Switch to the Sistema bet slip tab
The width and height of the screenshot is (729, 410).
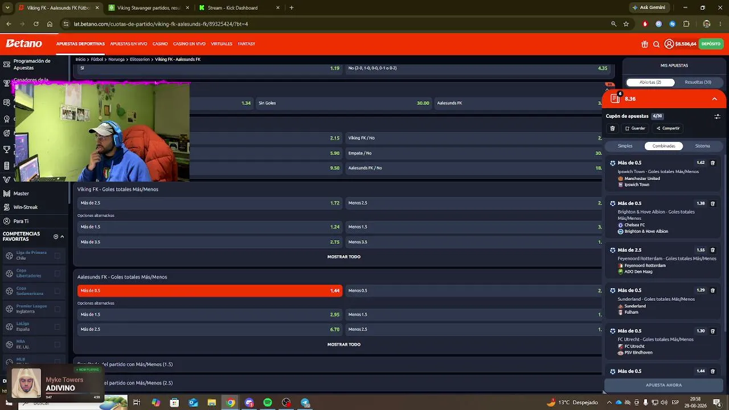coord(702,146)
